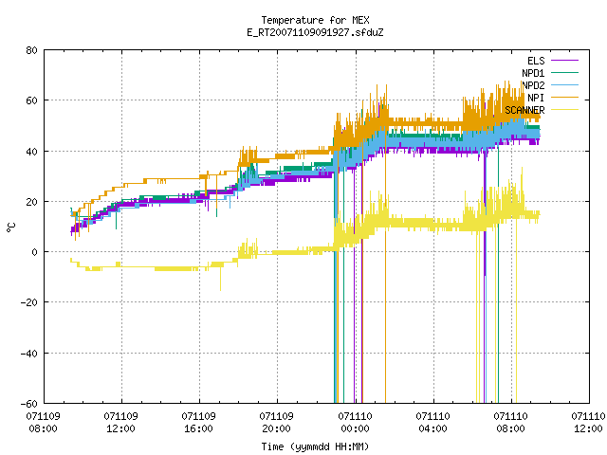Click the x-axis tick label 071109 16:00
Image resolution: width=607 pixels, height=455 pixels.
[198, 423]
